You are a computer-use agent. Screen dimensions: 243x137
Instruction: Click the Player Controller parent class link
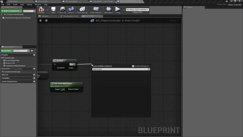click(235, 5)
